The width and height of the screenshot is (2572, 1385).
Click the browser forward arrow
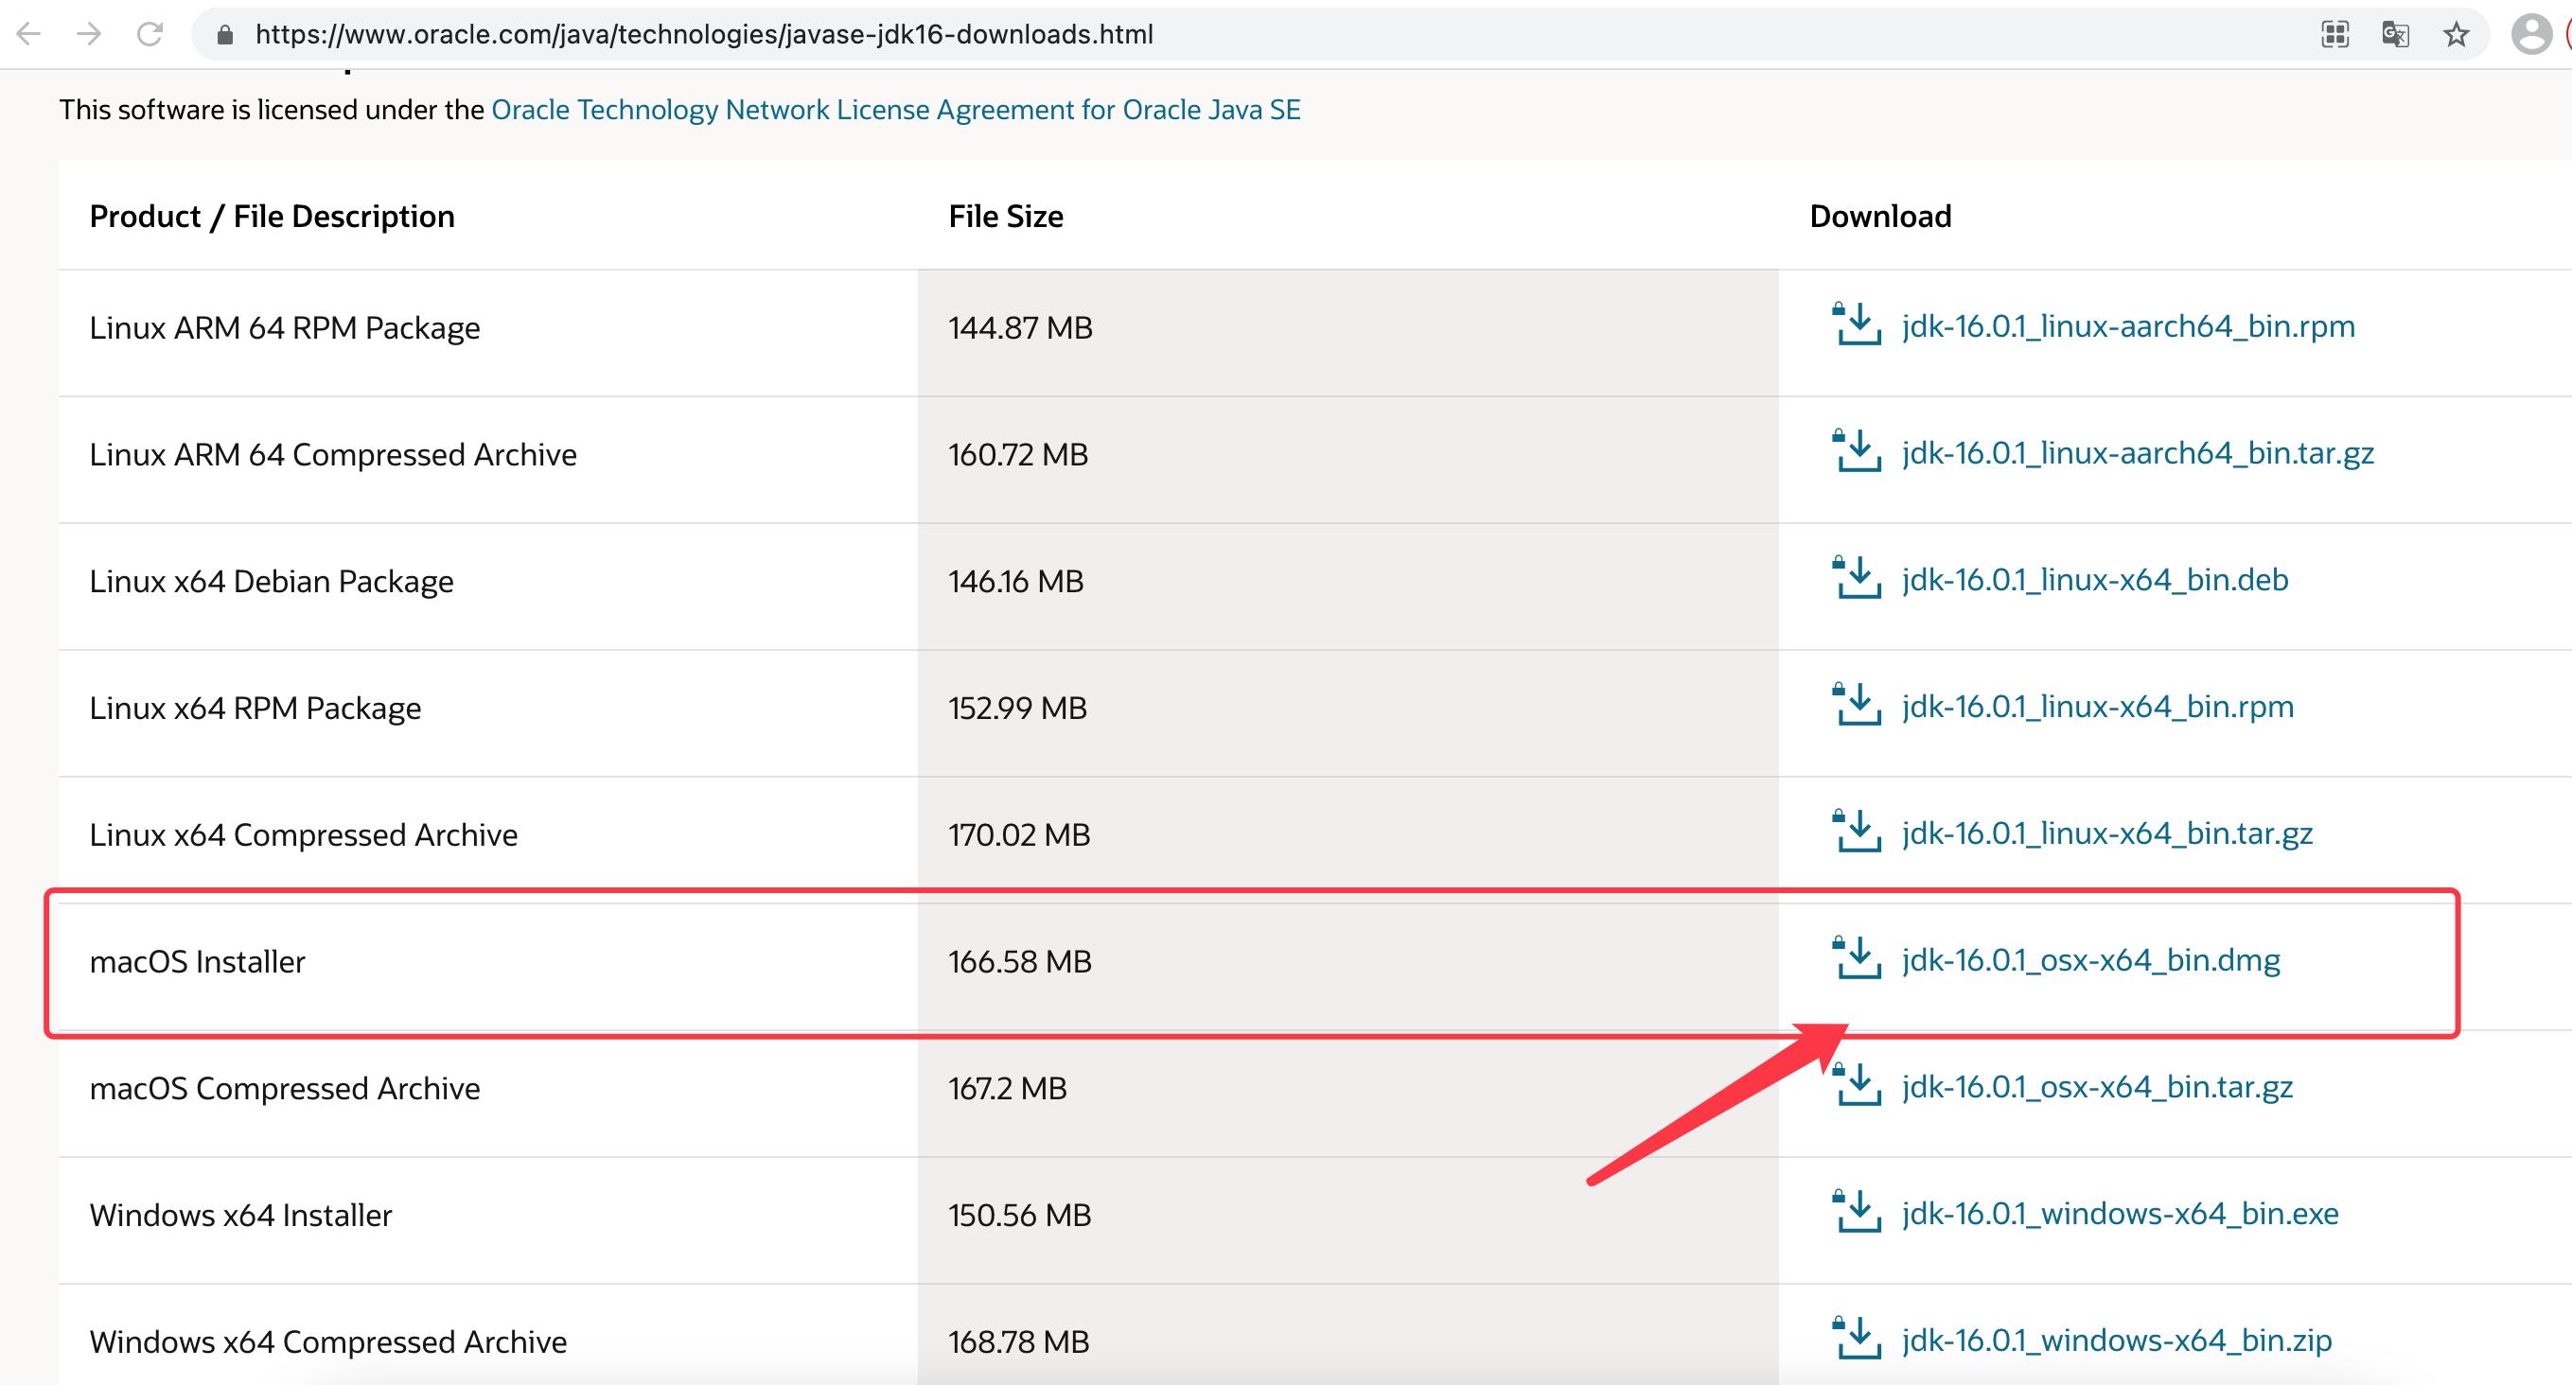tap(89, 35)
